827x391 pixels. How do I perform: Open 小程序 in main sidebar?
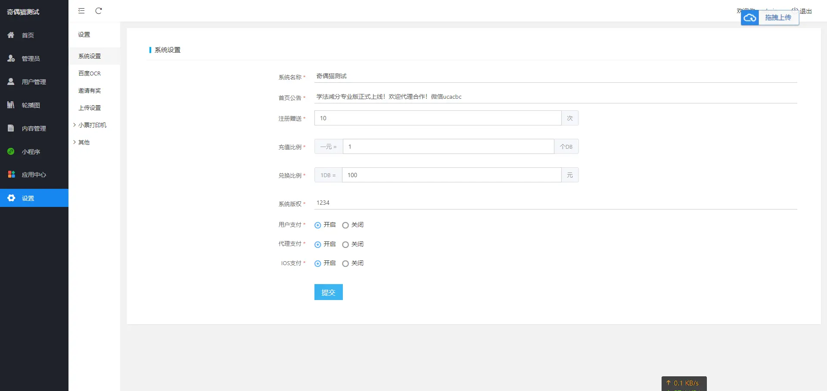[34, 151]
